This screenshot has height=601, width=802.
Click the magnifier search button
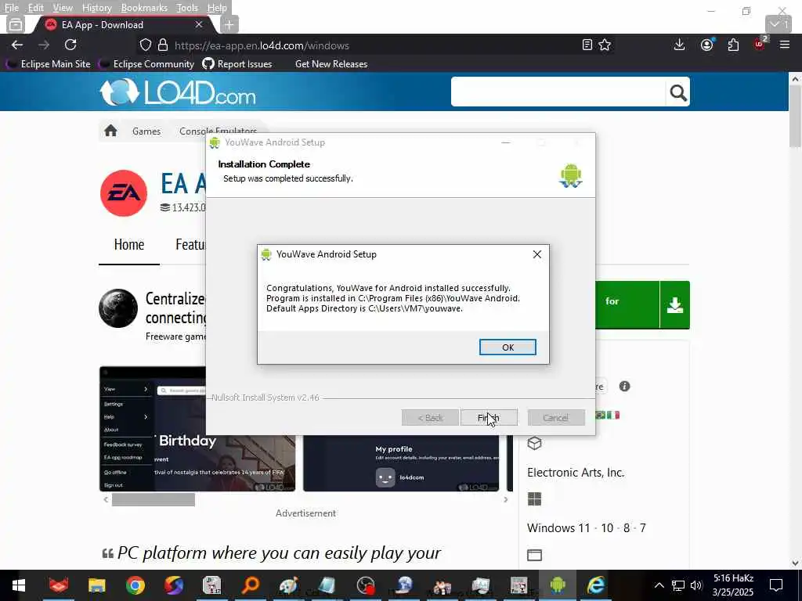(678, 92)
